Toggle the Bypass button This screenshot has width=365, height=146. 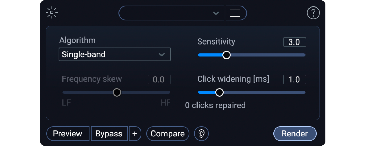[x=109, y=134]
